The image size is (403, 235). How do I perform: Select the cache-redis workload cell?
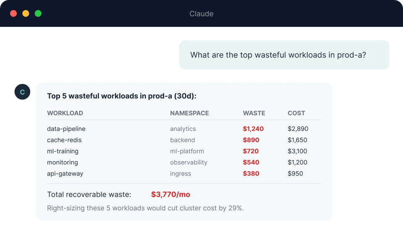click(64, 140)
